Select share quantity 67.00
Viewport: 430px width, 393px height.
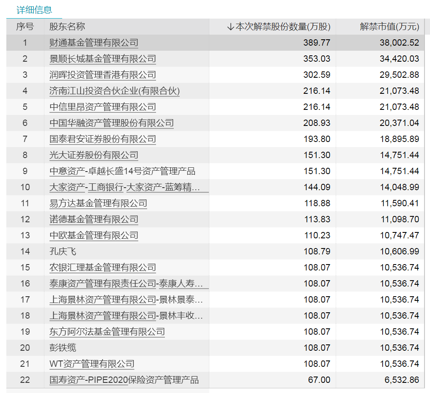pyautogui.click(x=319, y=380)
